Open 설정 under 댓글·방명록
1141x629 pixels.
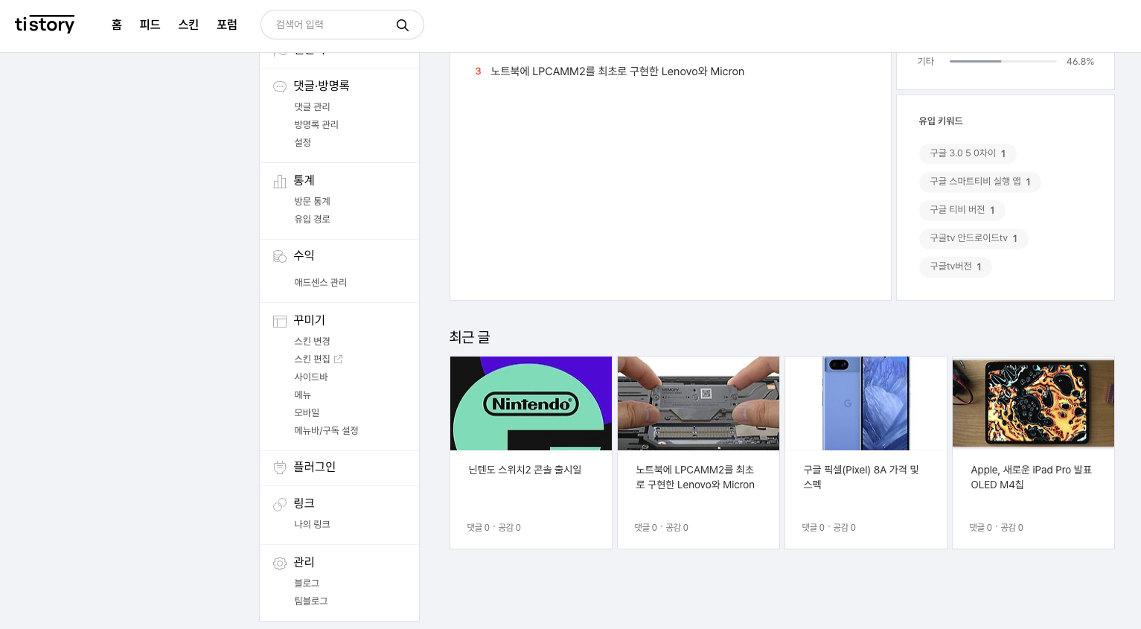click(302, 142)
